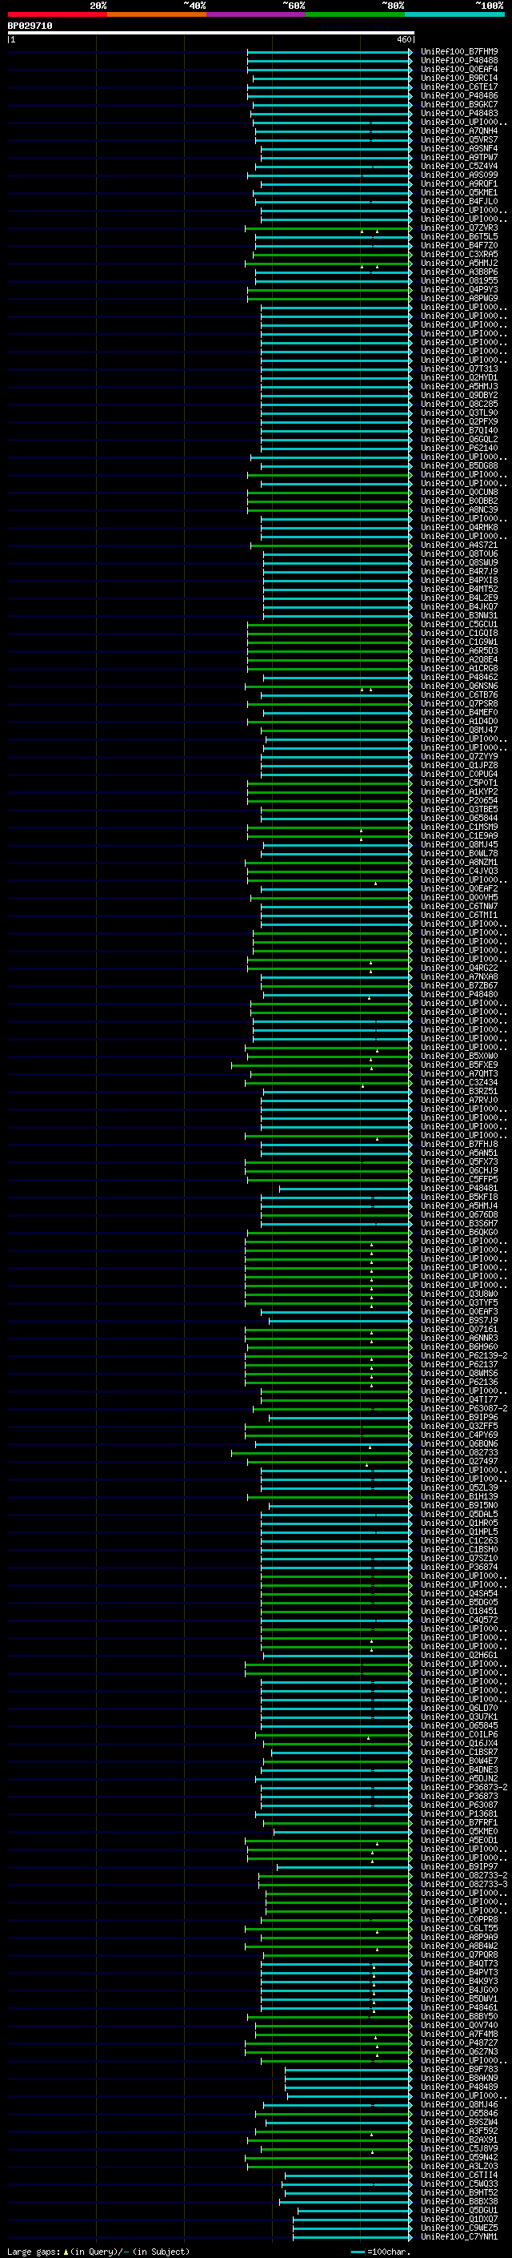This screenshot has height=2258, width=512.
Task: Click hit label UniRef100_P13681
Action: point(458,1814)
